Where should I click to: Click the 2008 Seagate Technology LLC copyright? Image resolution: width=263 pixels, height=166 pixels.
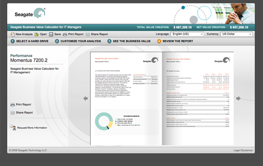(x=28, y=150)
